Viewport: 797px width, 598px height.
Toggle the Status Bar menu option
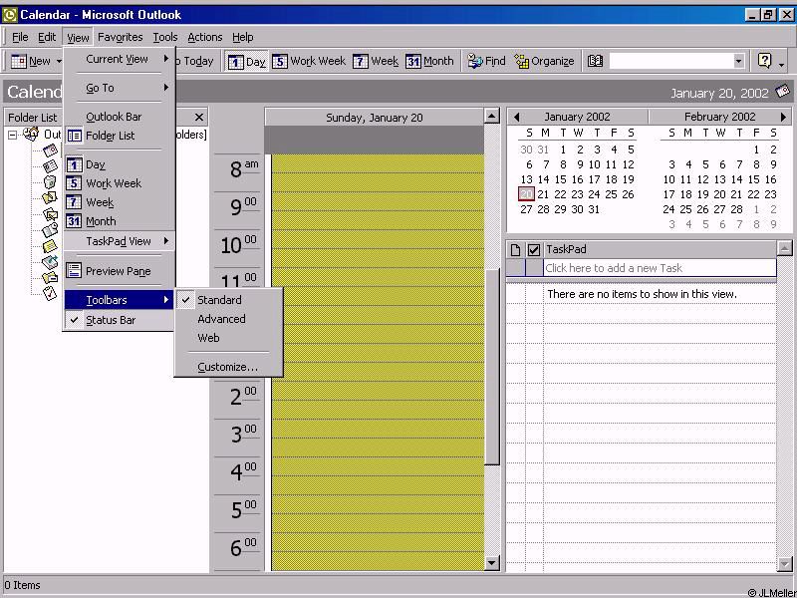tap(110, 320)
